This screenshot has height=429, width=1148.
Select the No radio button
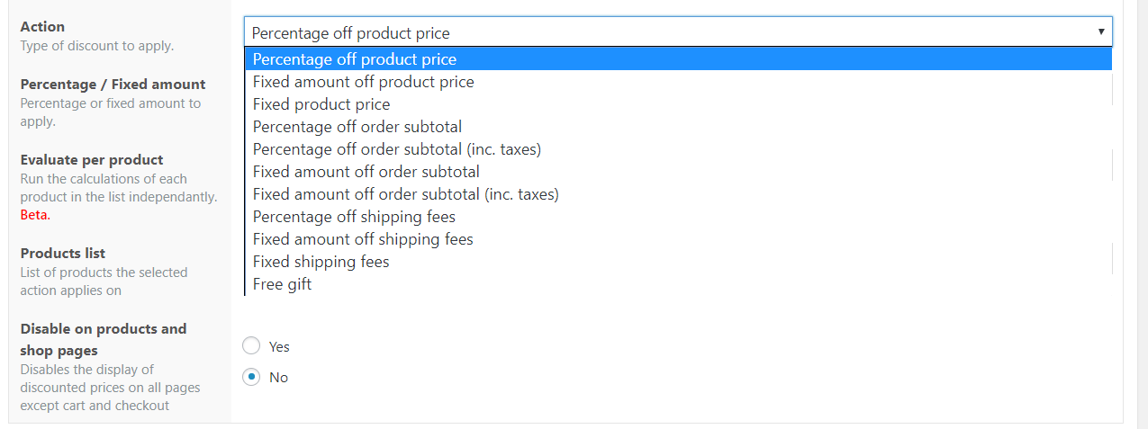coord(252,377)
